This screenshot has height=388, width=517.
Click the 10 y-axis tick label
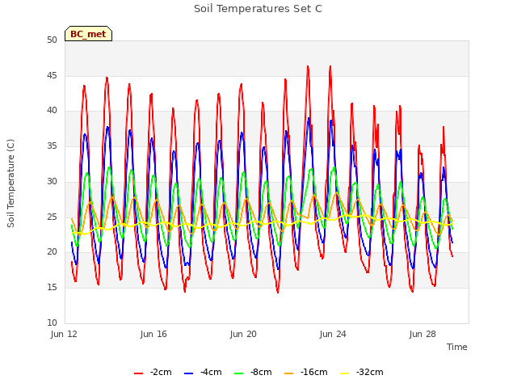(52, 323)
